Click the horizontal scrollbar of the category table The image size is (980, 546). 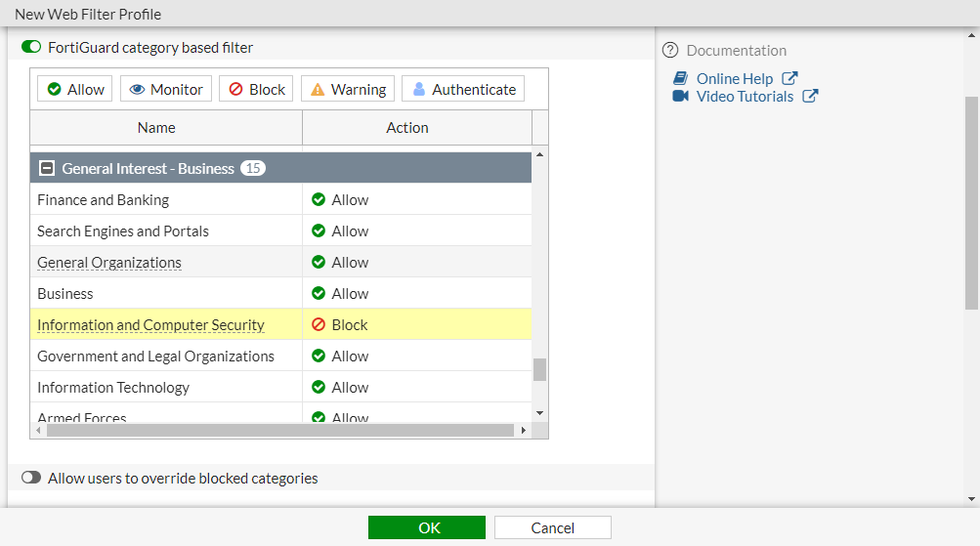click(x=279, y=430)
